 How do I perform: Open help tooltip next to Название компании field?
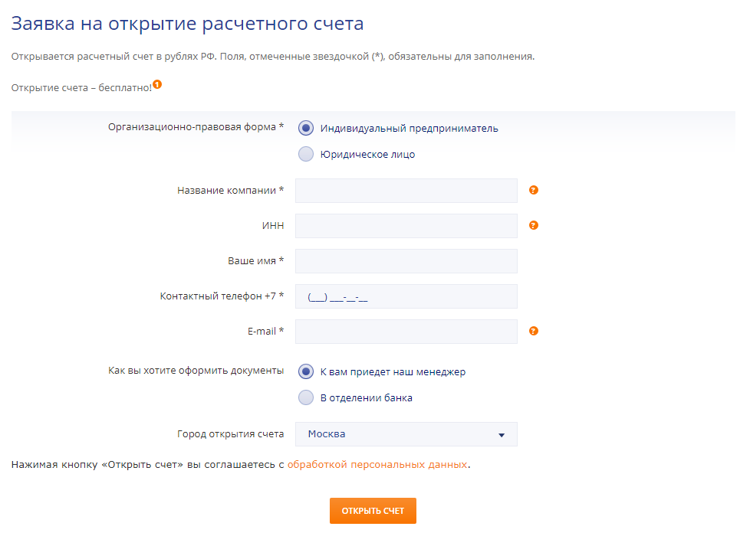pyautogui.click(x=533, y=190)
